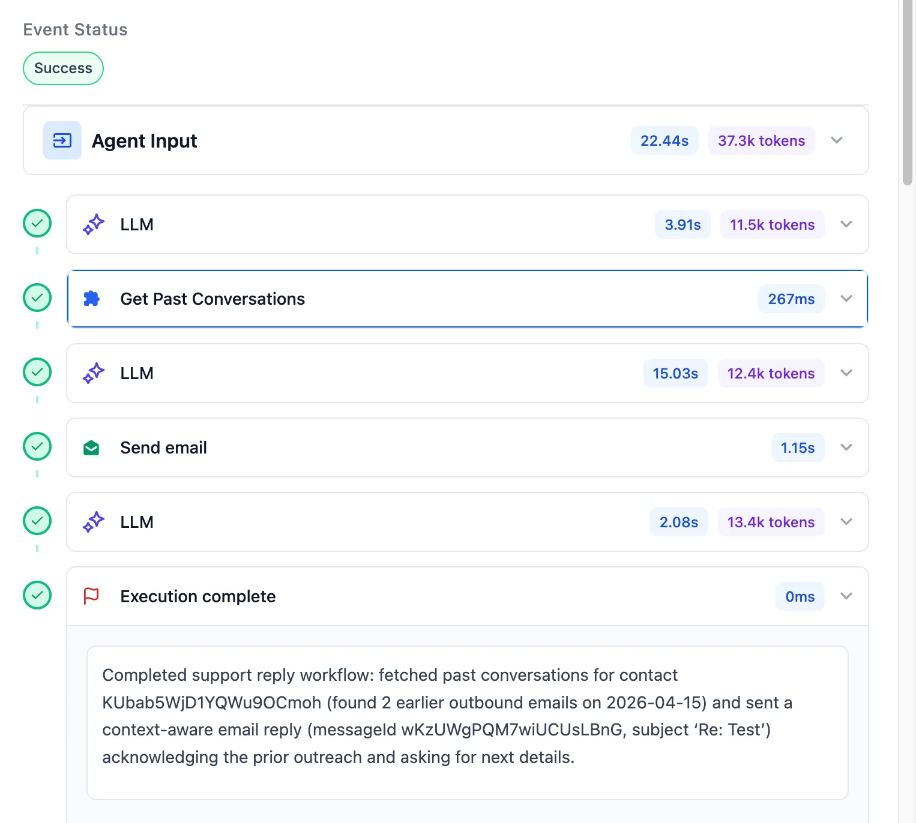Click the green check circle beside Execution complete
The width and height of the screenshot is (916, 823).
click(x=37, y=596)
